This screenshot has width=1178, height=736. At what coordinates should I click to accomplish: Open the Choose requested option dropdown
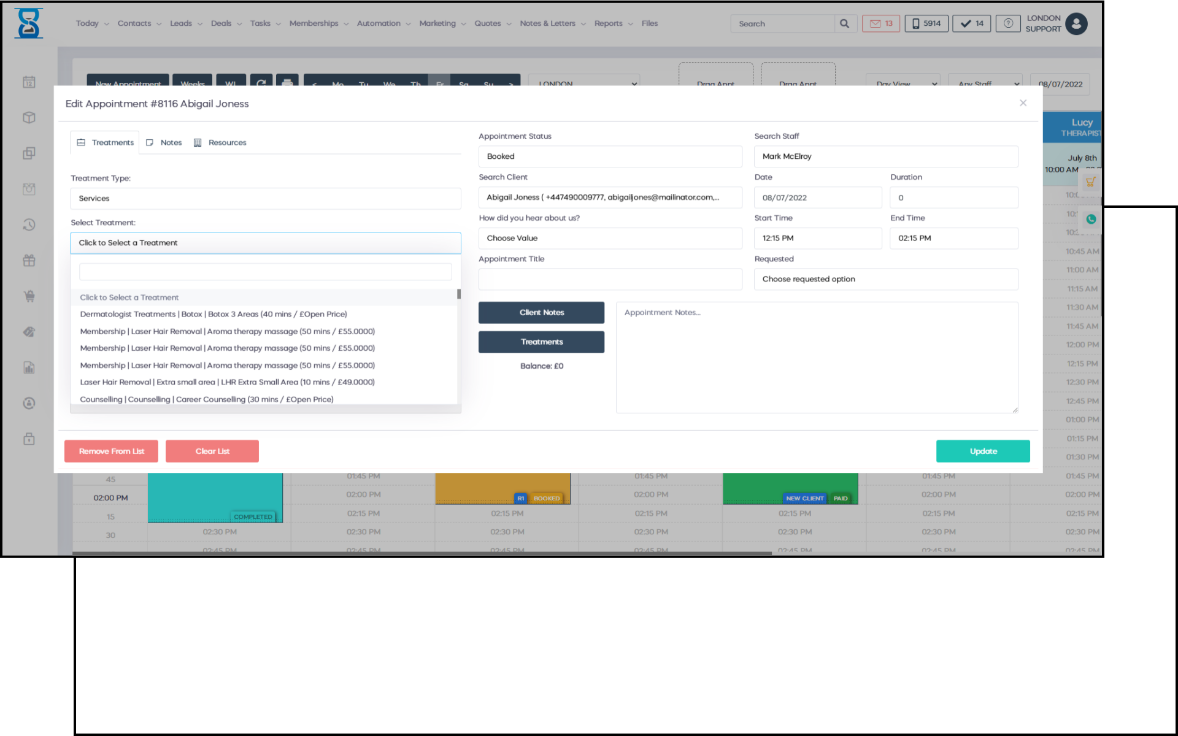pos(885,279)
